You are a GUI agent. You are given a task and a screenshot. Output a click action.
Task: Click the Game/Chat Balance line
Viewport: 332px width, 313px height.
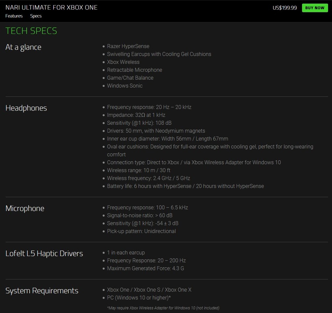tap(130, 78)
